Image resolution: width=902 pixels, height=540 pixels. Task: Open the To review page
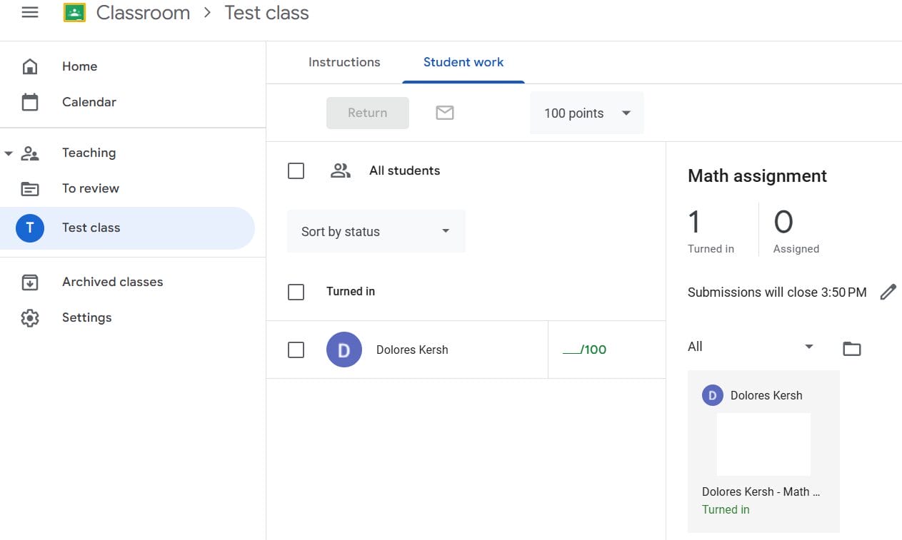coord(90,188)
